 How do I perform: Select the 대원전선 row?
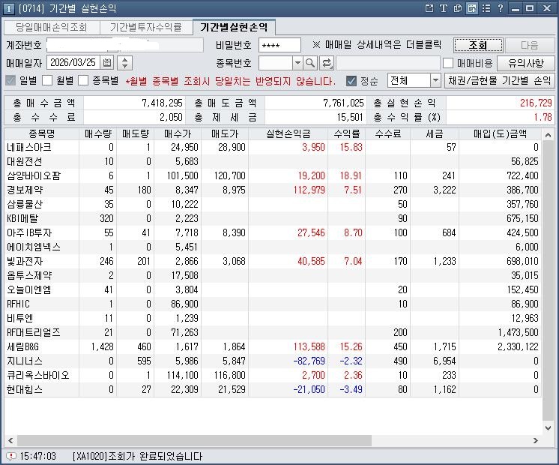[273, 161]
